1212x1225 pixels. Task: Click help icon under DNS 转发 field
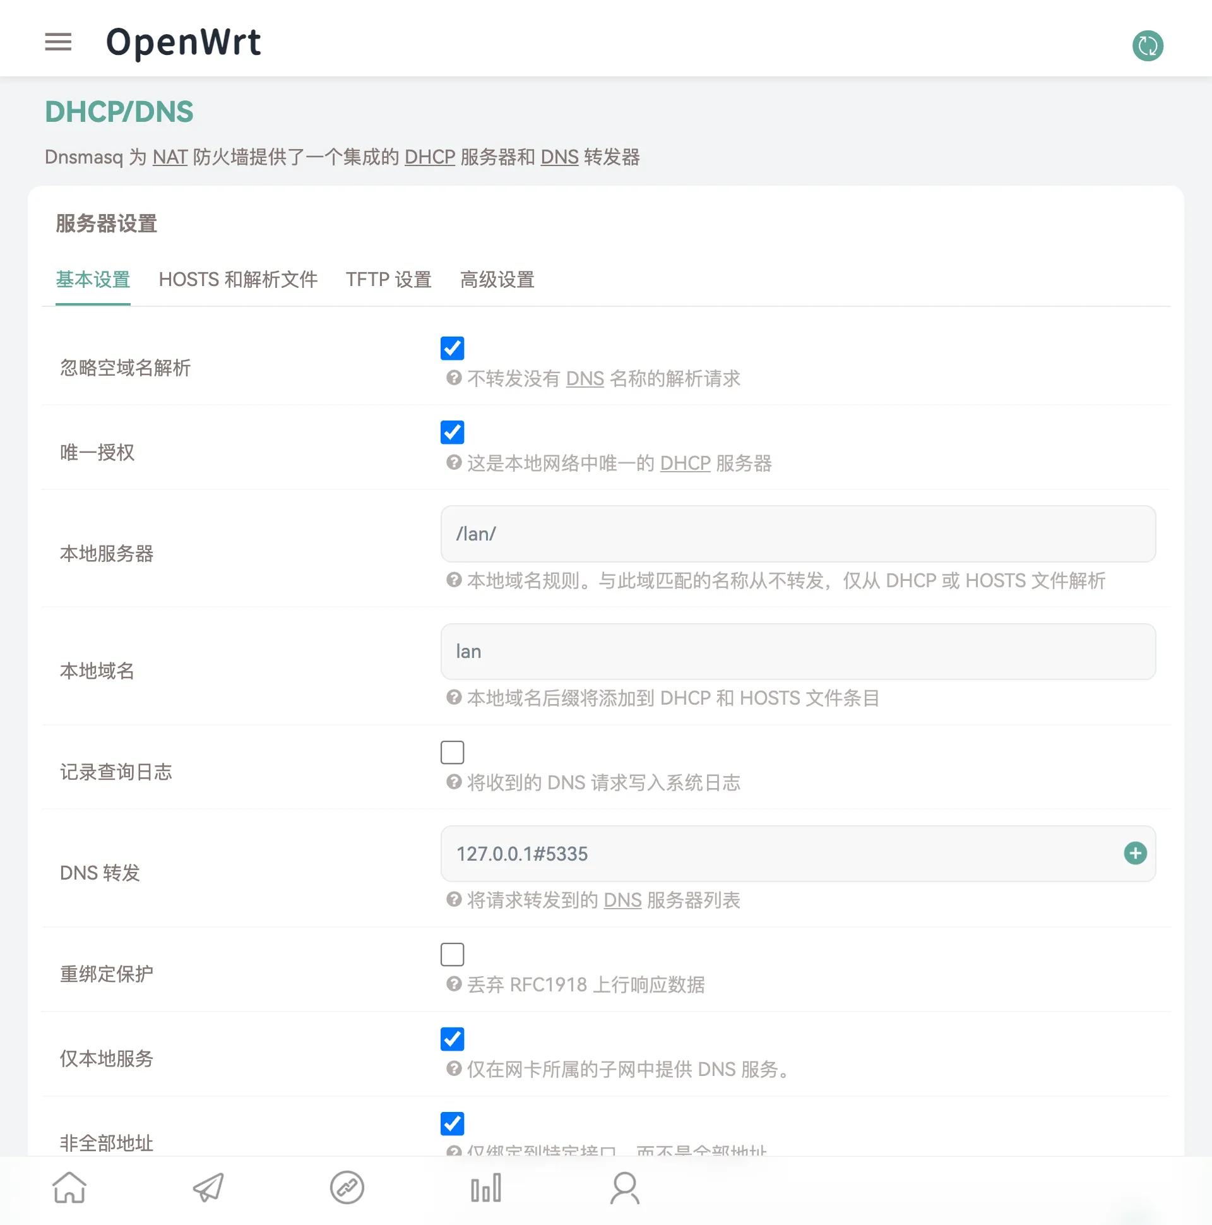(453, 899)
